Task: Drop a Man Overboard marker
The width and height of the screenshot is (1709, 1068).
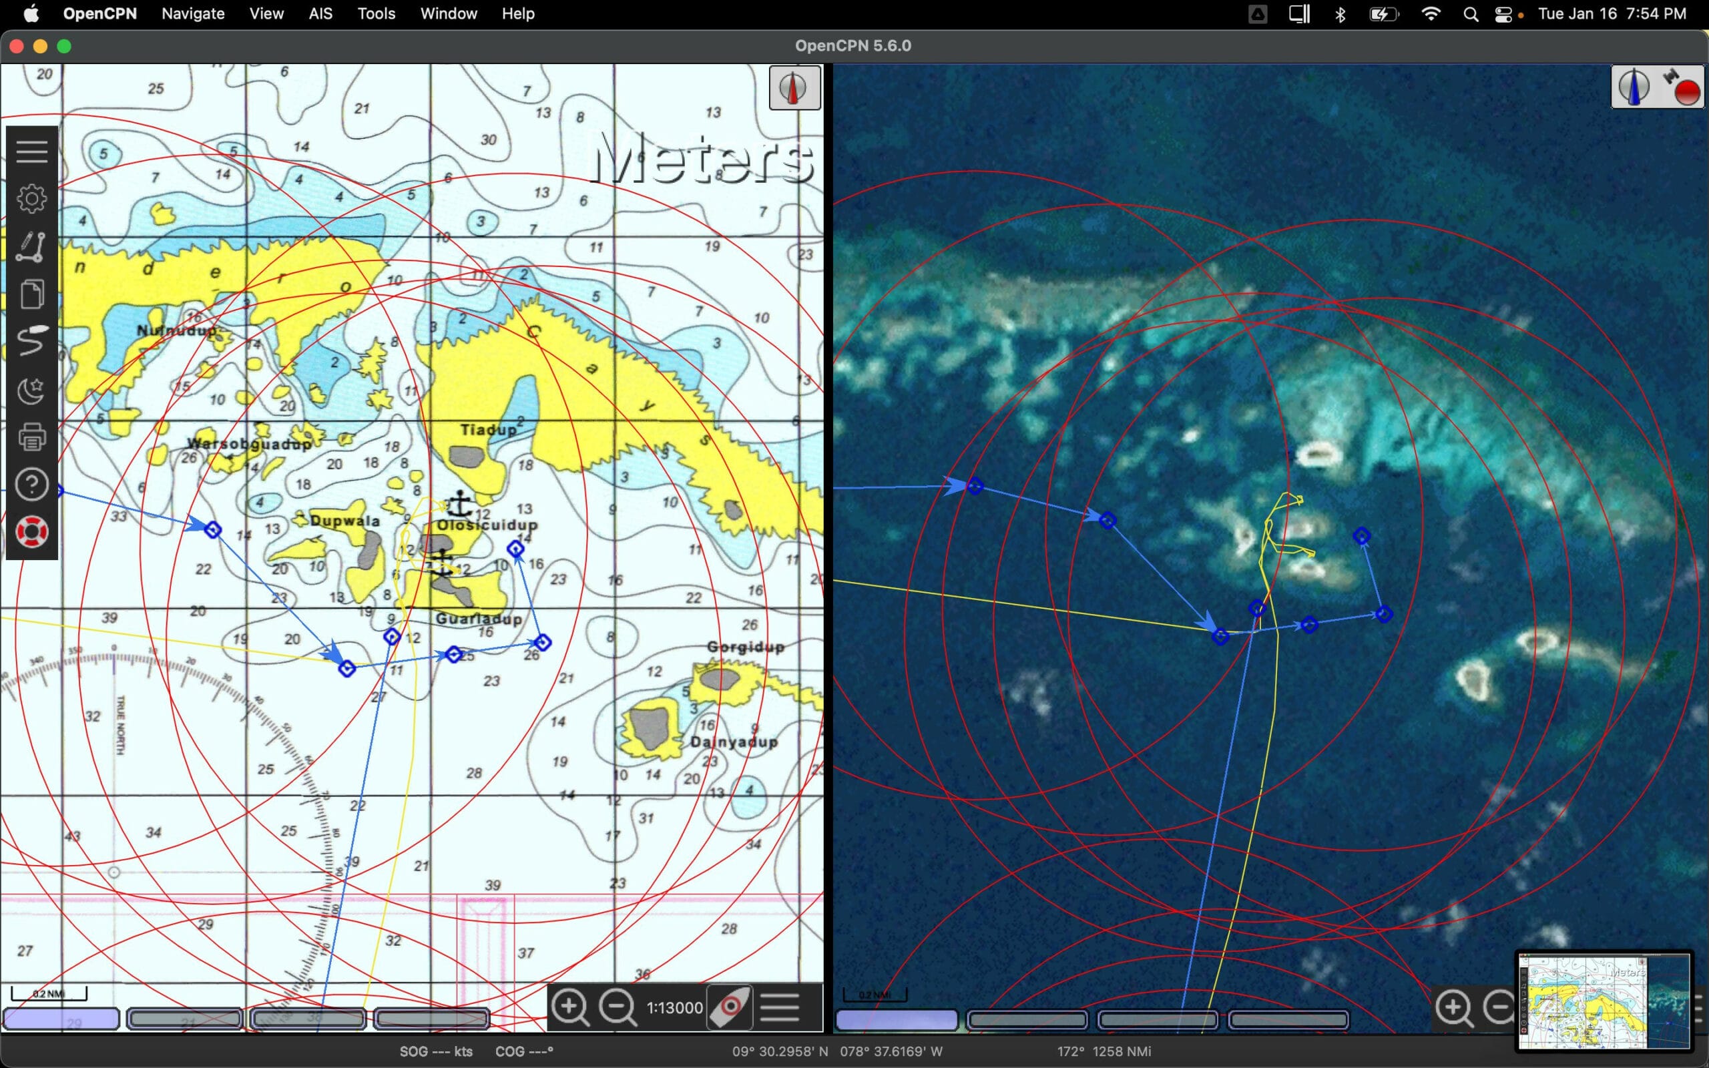Action: point(32,532)
